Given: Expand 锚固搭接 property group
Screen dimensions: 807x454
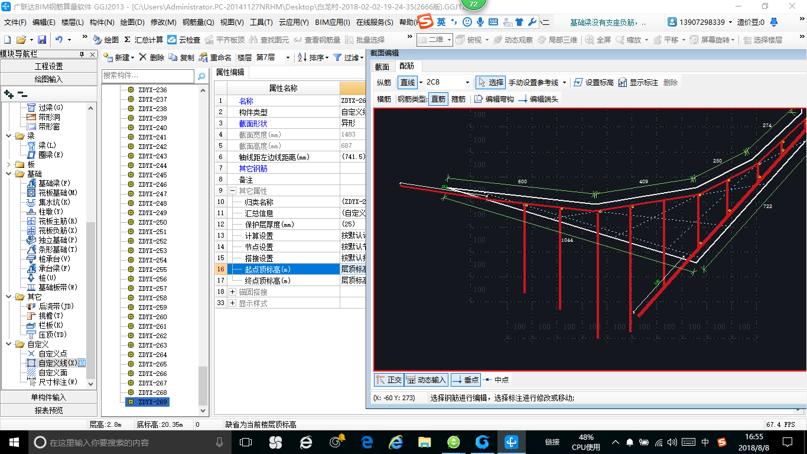Looking at the screenshot, I should click(x=232, y=292).
